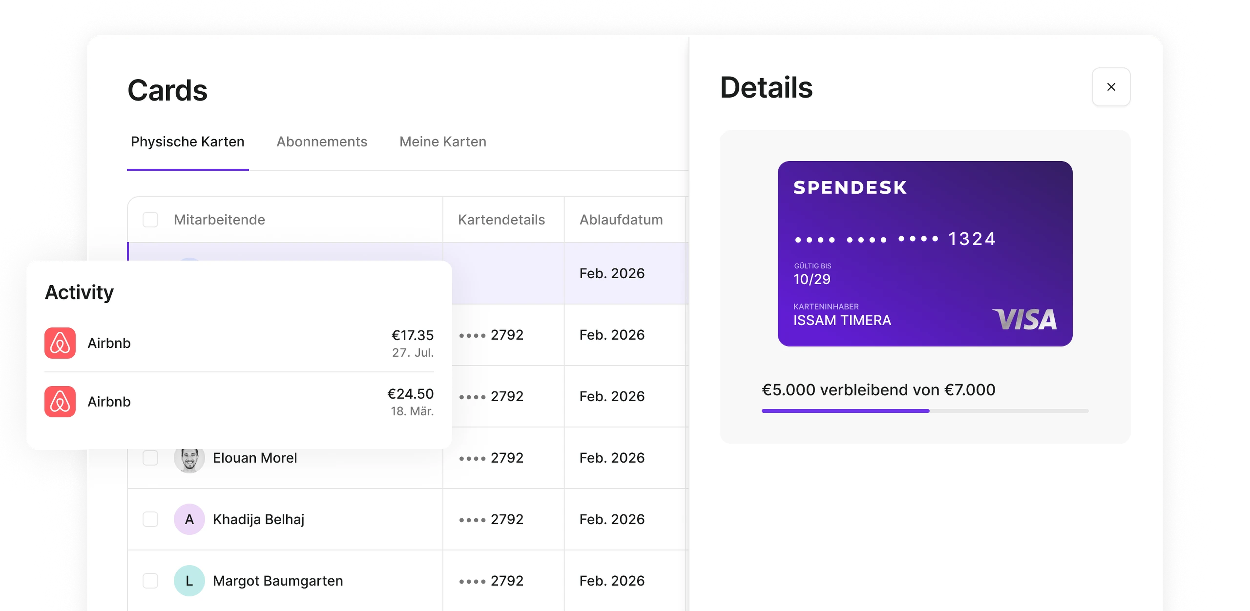Click the Details panel heading
This screenshot has height=611, width=1250.
click(x=766, y=87)
